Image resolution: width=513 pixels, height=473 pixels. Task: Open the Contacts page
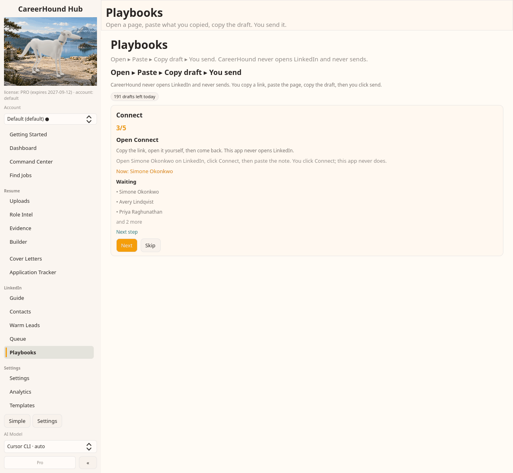click(x=49, y=311)
